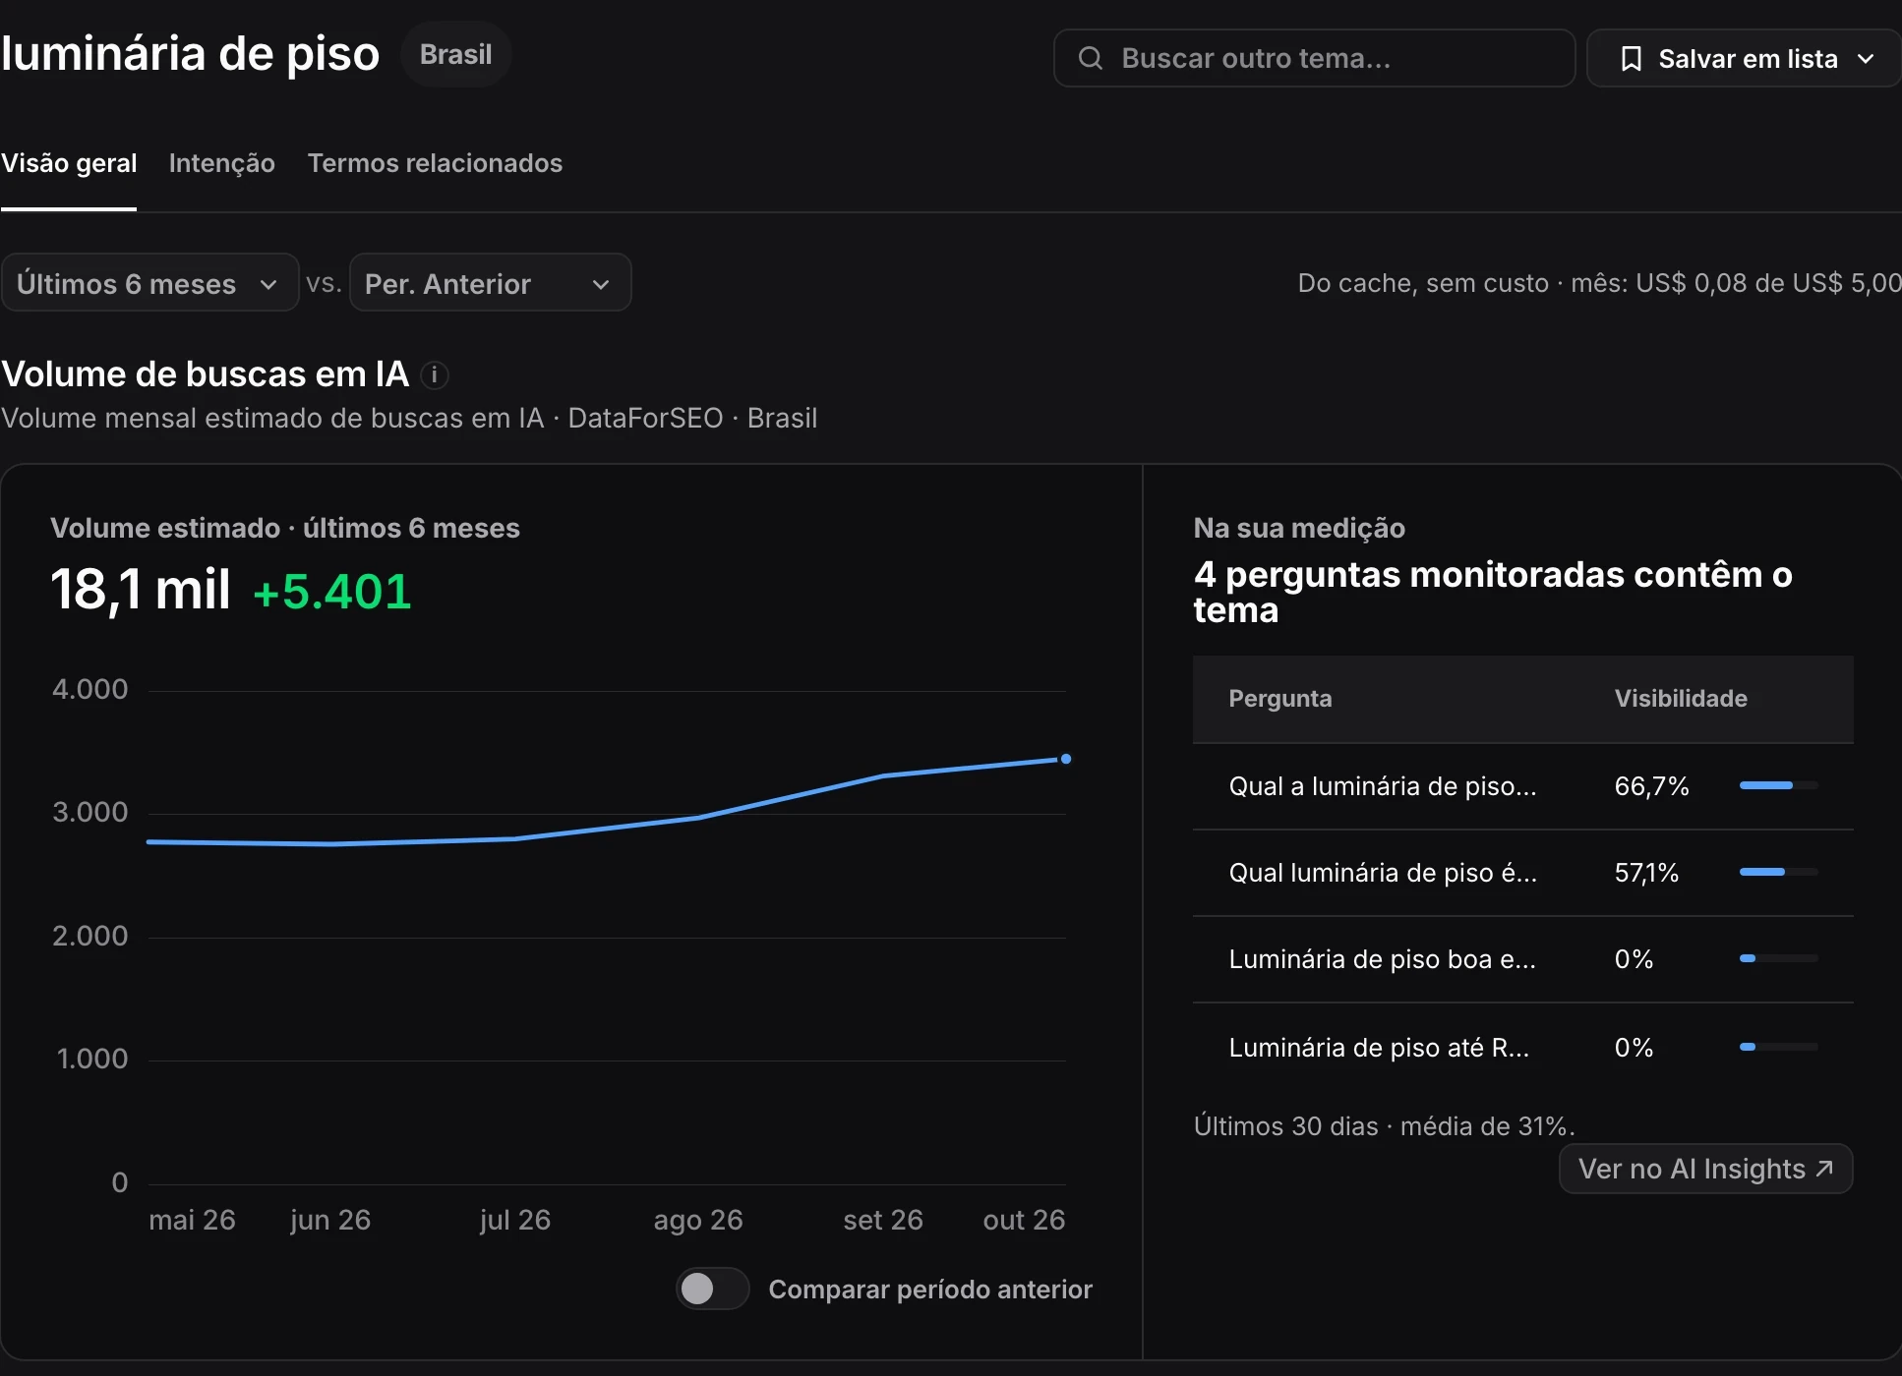The height and width of the screenshot is (1376, 1902).
Task: Click the Visibilidade column header
Action: [1681, 699]
